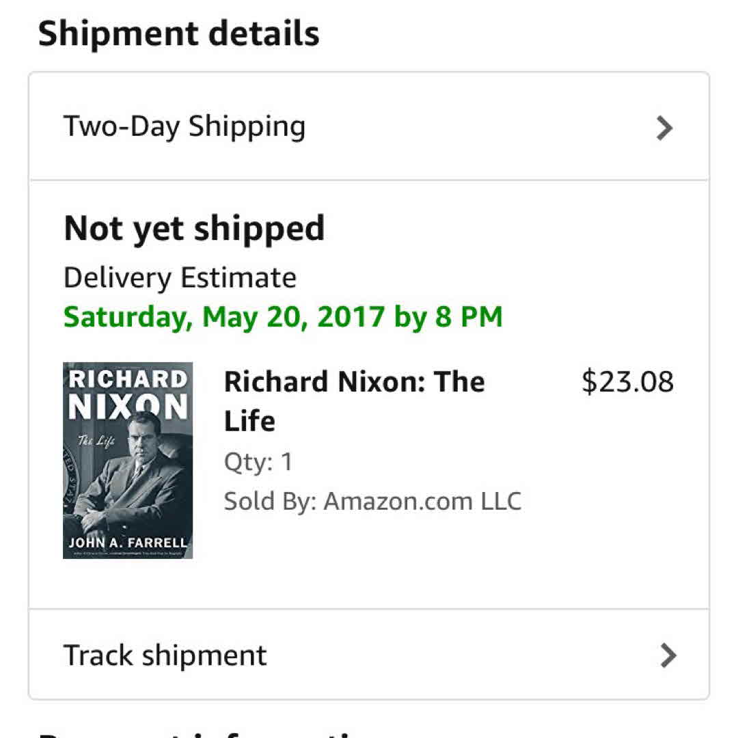Screen dimensions: 738x738
Task: Click John A. Farrell's name on the cover
Action: (x=128, y=543)
